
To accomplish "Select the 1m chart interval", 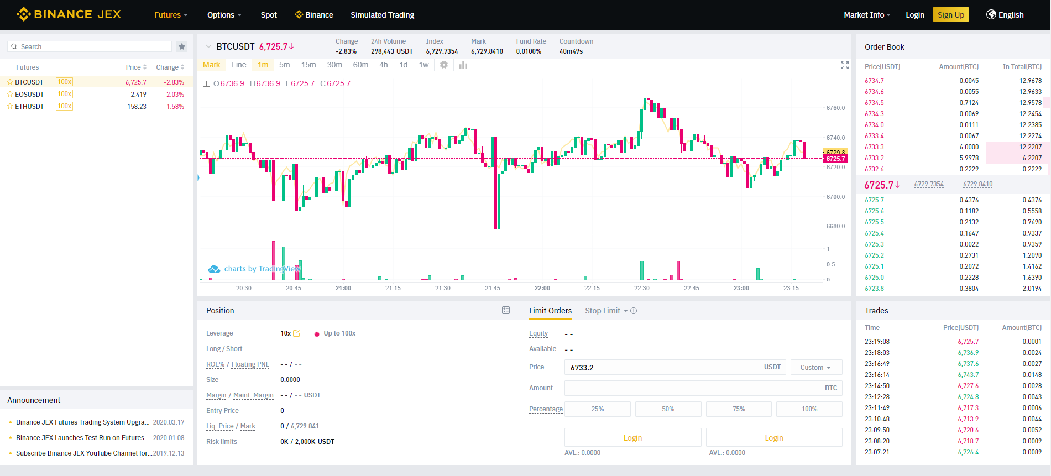I will coord(263,65).
